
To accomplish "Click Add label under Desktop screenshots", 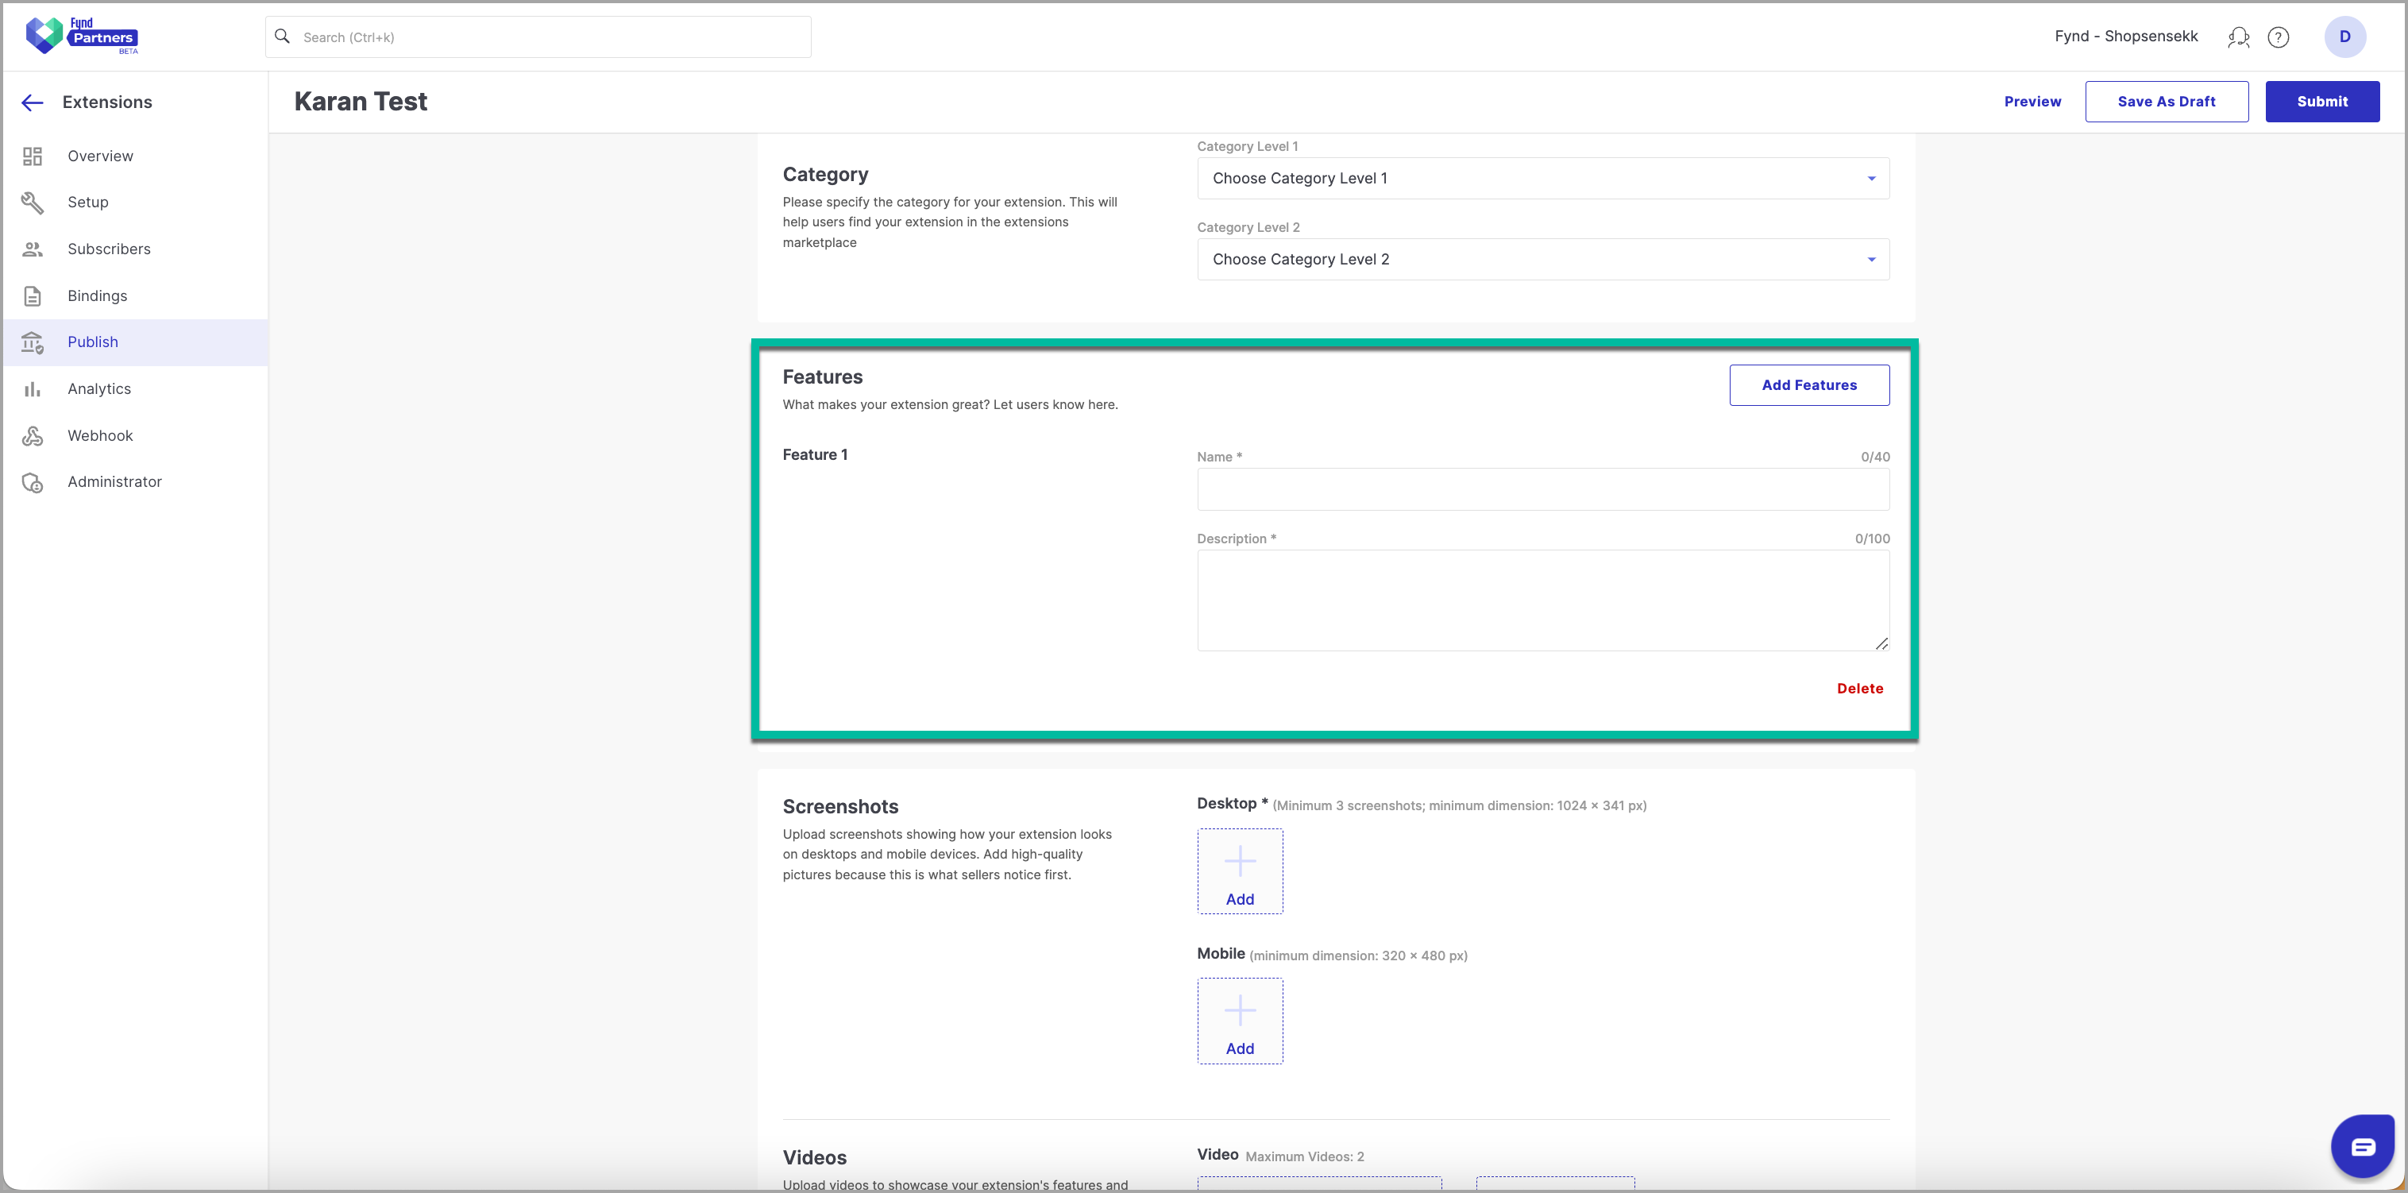I will 1240,899.
